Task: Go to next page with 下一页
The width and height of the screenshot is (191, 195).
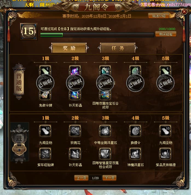Action: (x=109, y=178)
